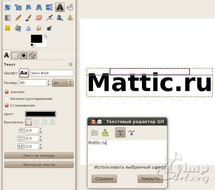Select the Dodge/Burn tool
This screenshot has width=215, height=190.
pyautogui.click(x=49, y=28)
